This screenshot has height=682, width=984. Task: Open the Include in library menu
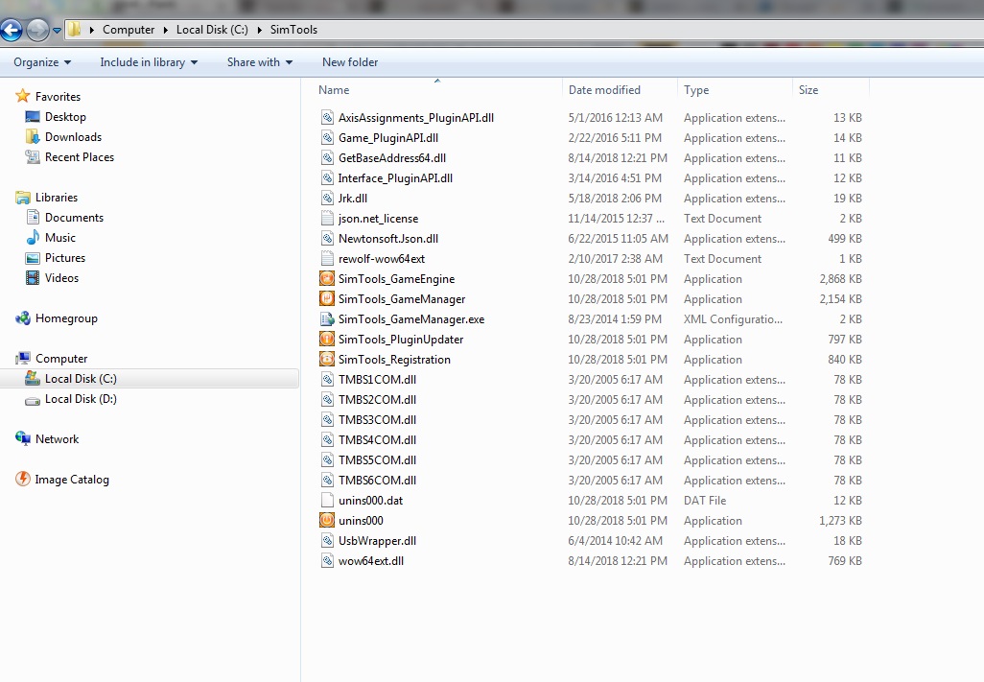[149, 62]
